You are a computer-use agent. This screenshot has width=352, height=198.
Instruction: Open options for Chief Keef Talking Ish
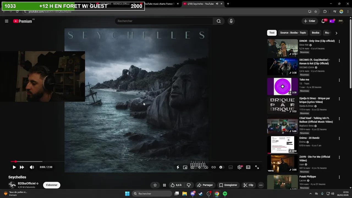339,119
